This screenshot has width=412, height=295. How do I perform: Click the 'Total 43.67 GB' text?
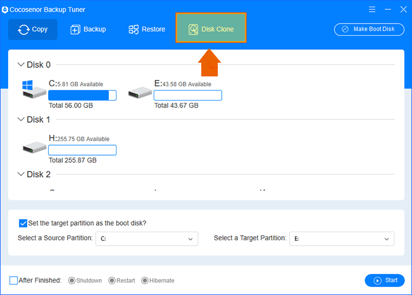coord(177,106)
